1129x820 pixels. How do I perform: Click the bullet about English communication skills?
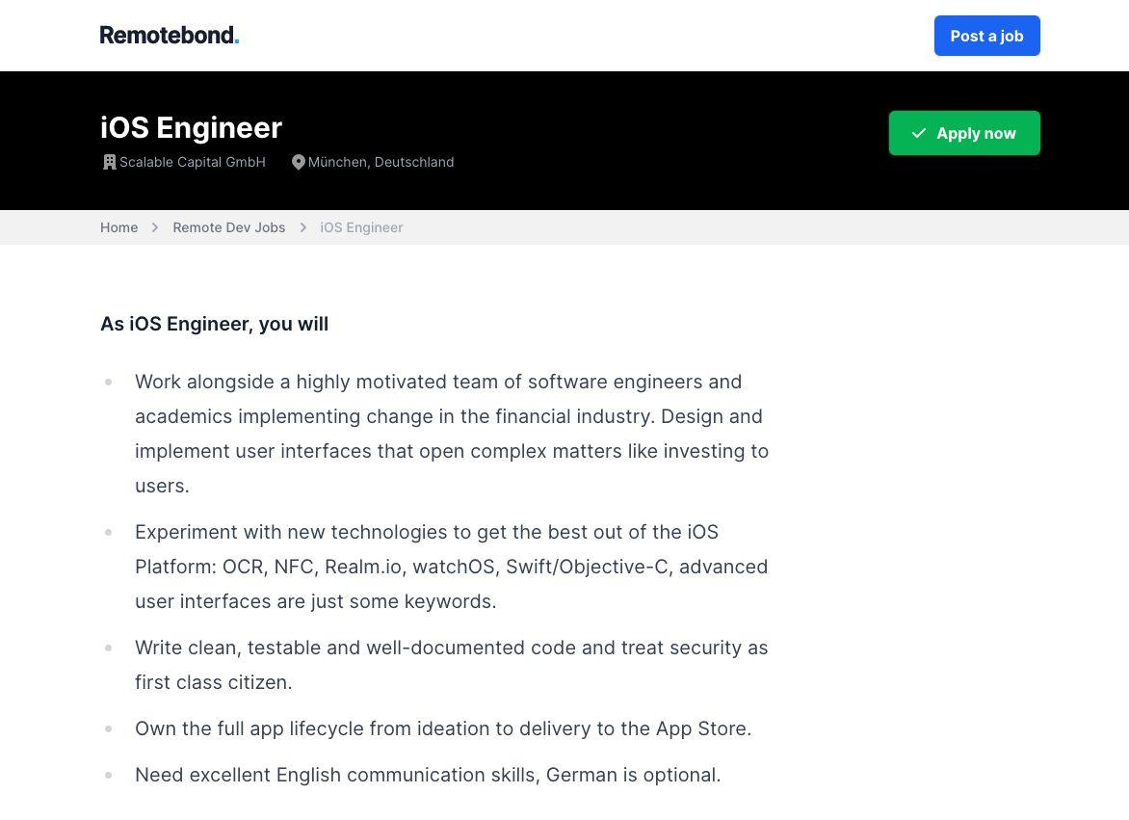(428, 775)
